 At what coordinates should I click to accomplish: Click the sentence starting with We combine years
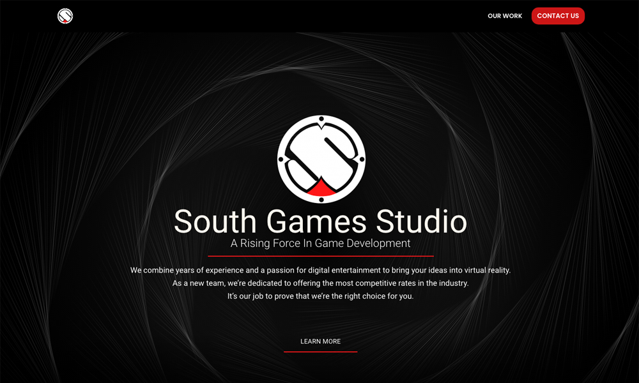click(320, 271)
